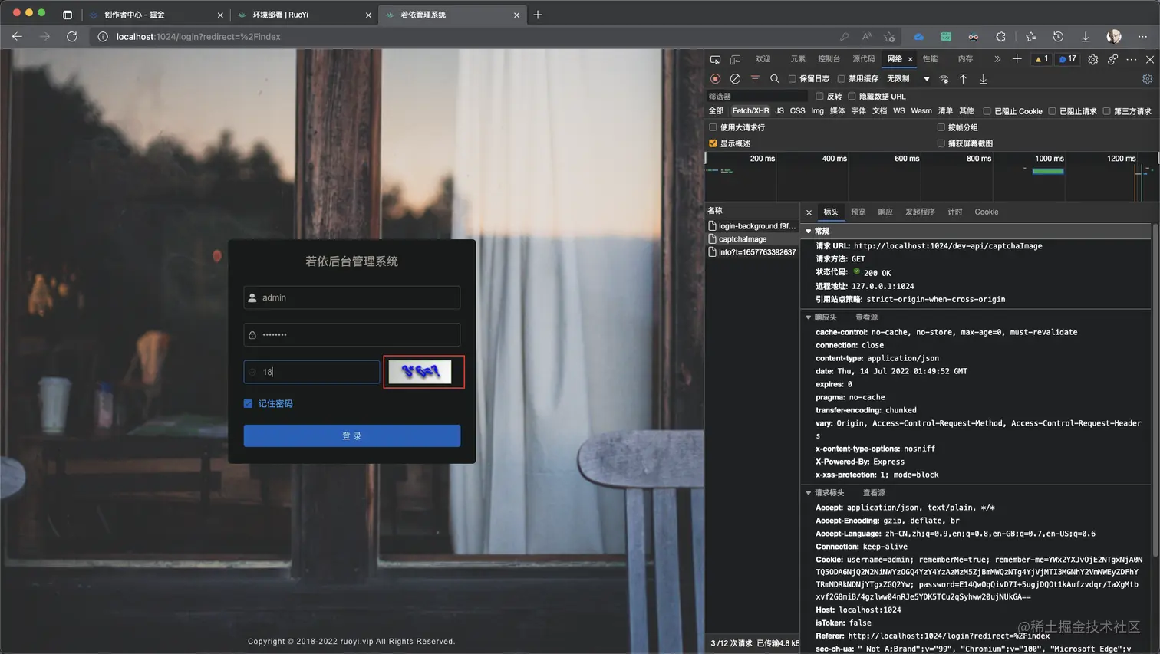Image resolution: width=1160 pixels, height=654 pixels.
Task: Show more DevTools tabs chevron
Action: pos(997,59)
